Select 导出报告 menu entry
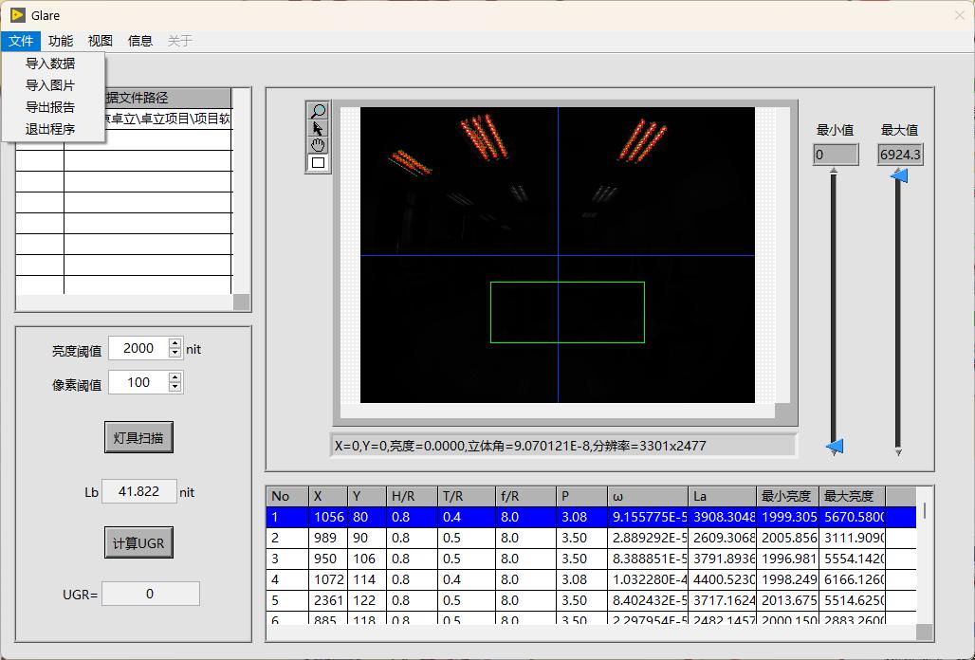Viewport: 975px width, 660px height. (50, 107)
